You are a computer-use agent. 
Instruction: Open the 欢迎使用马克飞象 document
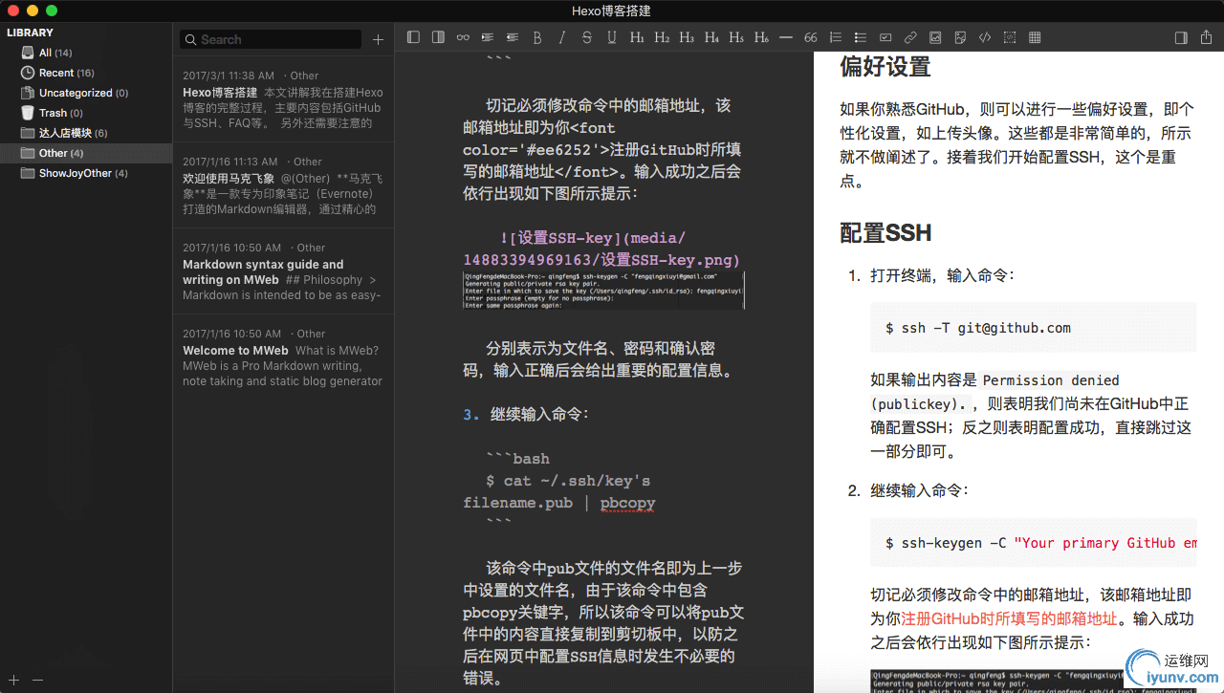(283, 185)
